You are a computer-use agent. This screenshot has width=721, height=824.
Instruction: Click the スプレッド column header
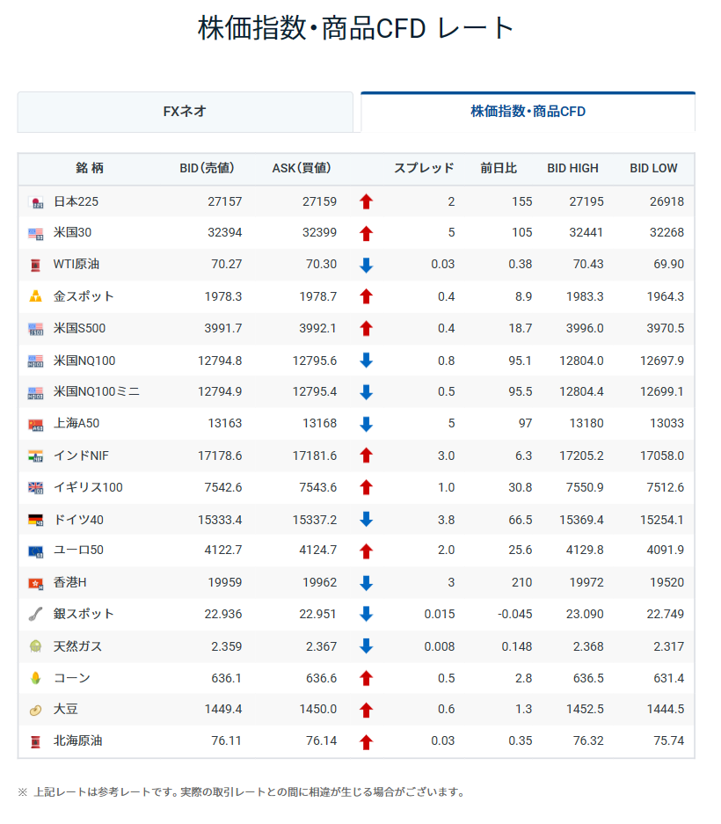pyautogui.click(x=424, y=168)
